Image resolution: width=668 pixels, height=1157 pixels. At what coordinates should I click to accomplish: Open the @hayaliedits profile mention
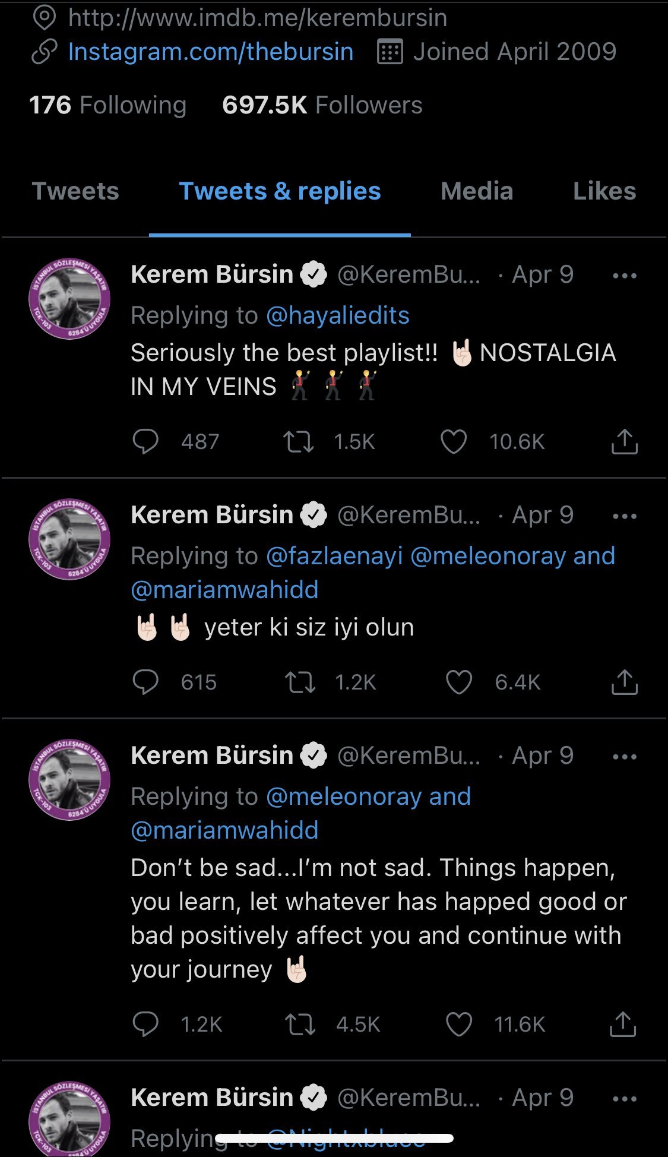point(338,315)
